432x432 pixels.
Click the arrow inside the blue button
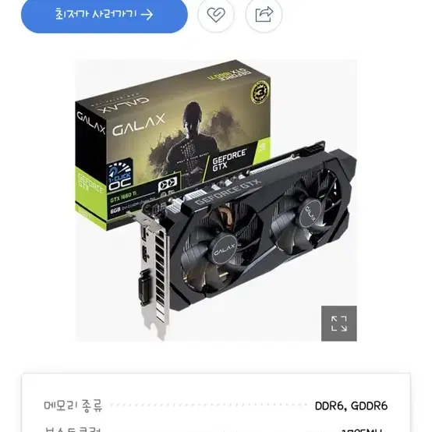(x=147, y=15)
